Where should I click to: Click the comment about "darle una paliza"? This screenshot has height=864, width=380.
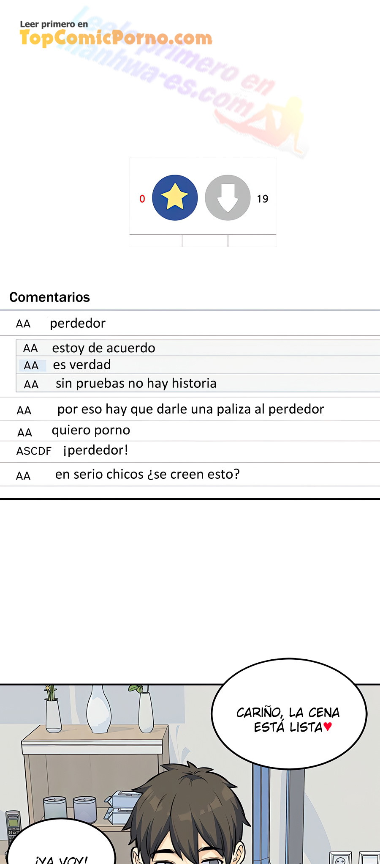(190, 409)
